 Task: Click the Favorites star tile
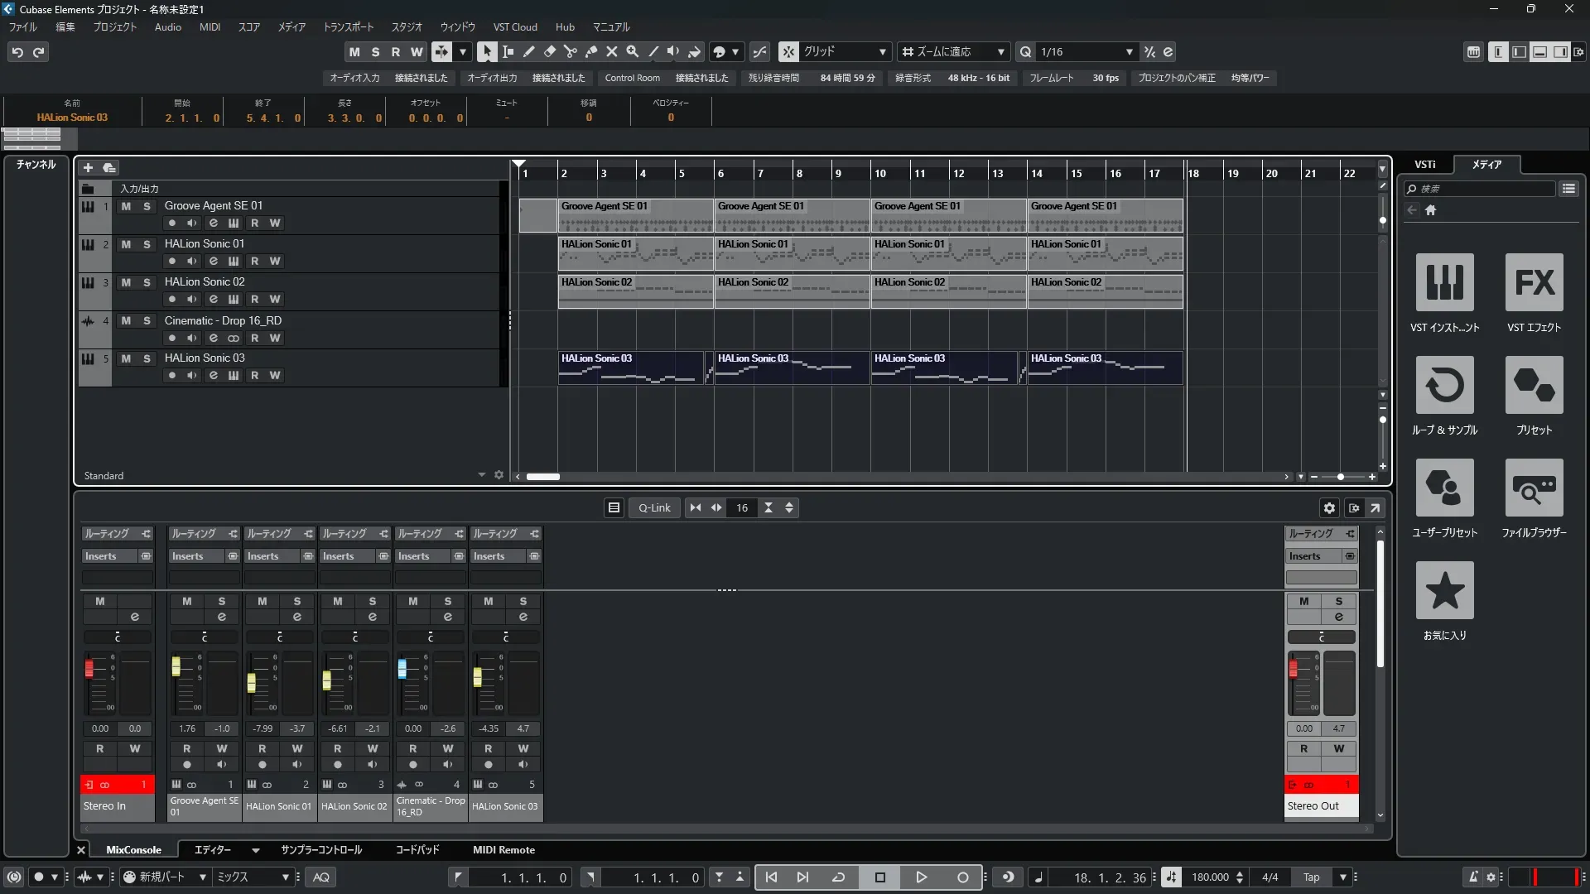click(x=1444, y=591)
